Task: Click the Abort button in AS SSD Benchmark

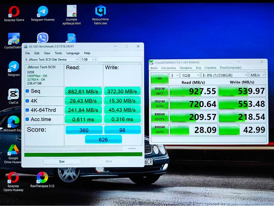Action: [109, 161]
